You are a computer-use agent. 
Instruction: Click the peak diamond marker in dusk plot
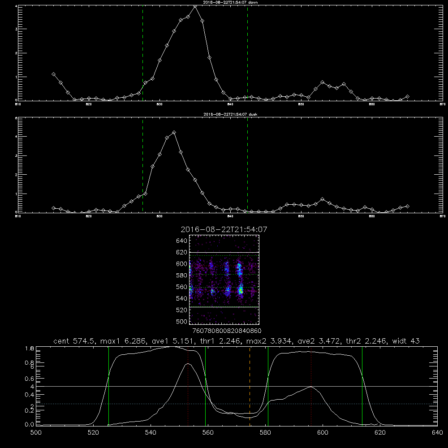(174, 133)
